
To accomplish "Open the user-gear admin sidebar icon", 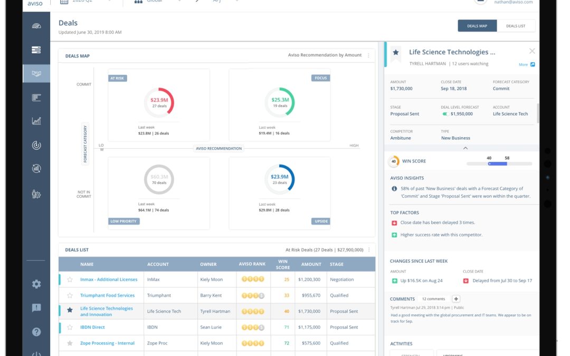I will click(36, 194).
